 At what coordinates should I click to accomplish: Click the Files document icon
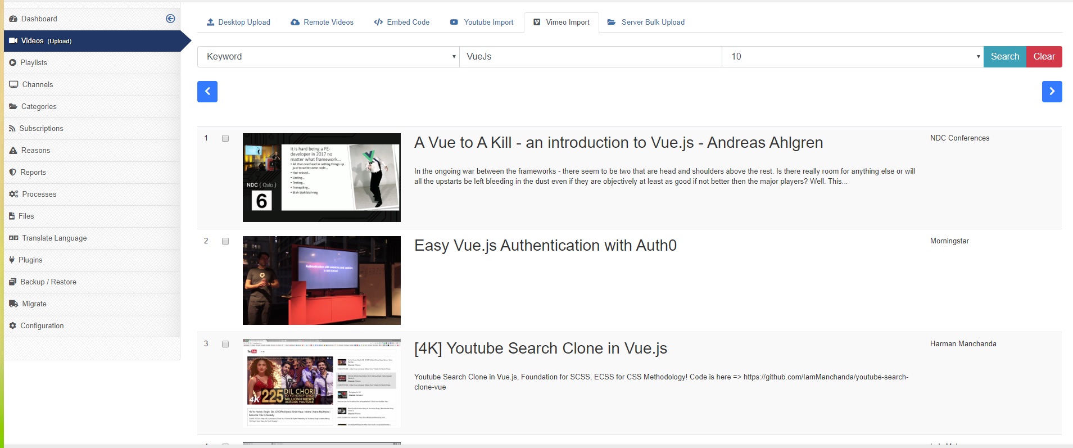pos(12,216)
